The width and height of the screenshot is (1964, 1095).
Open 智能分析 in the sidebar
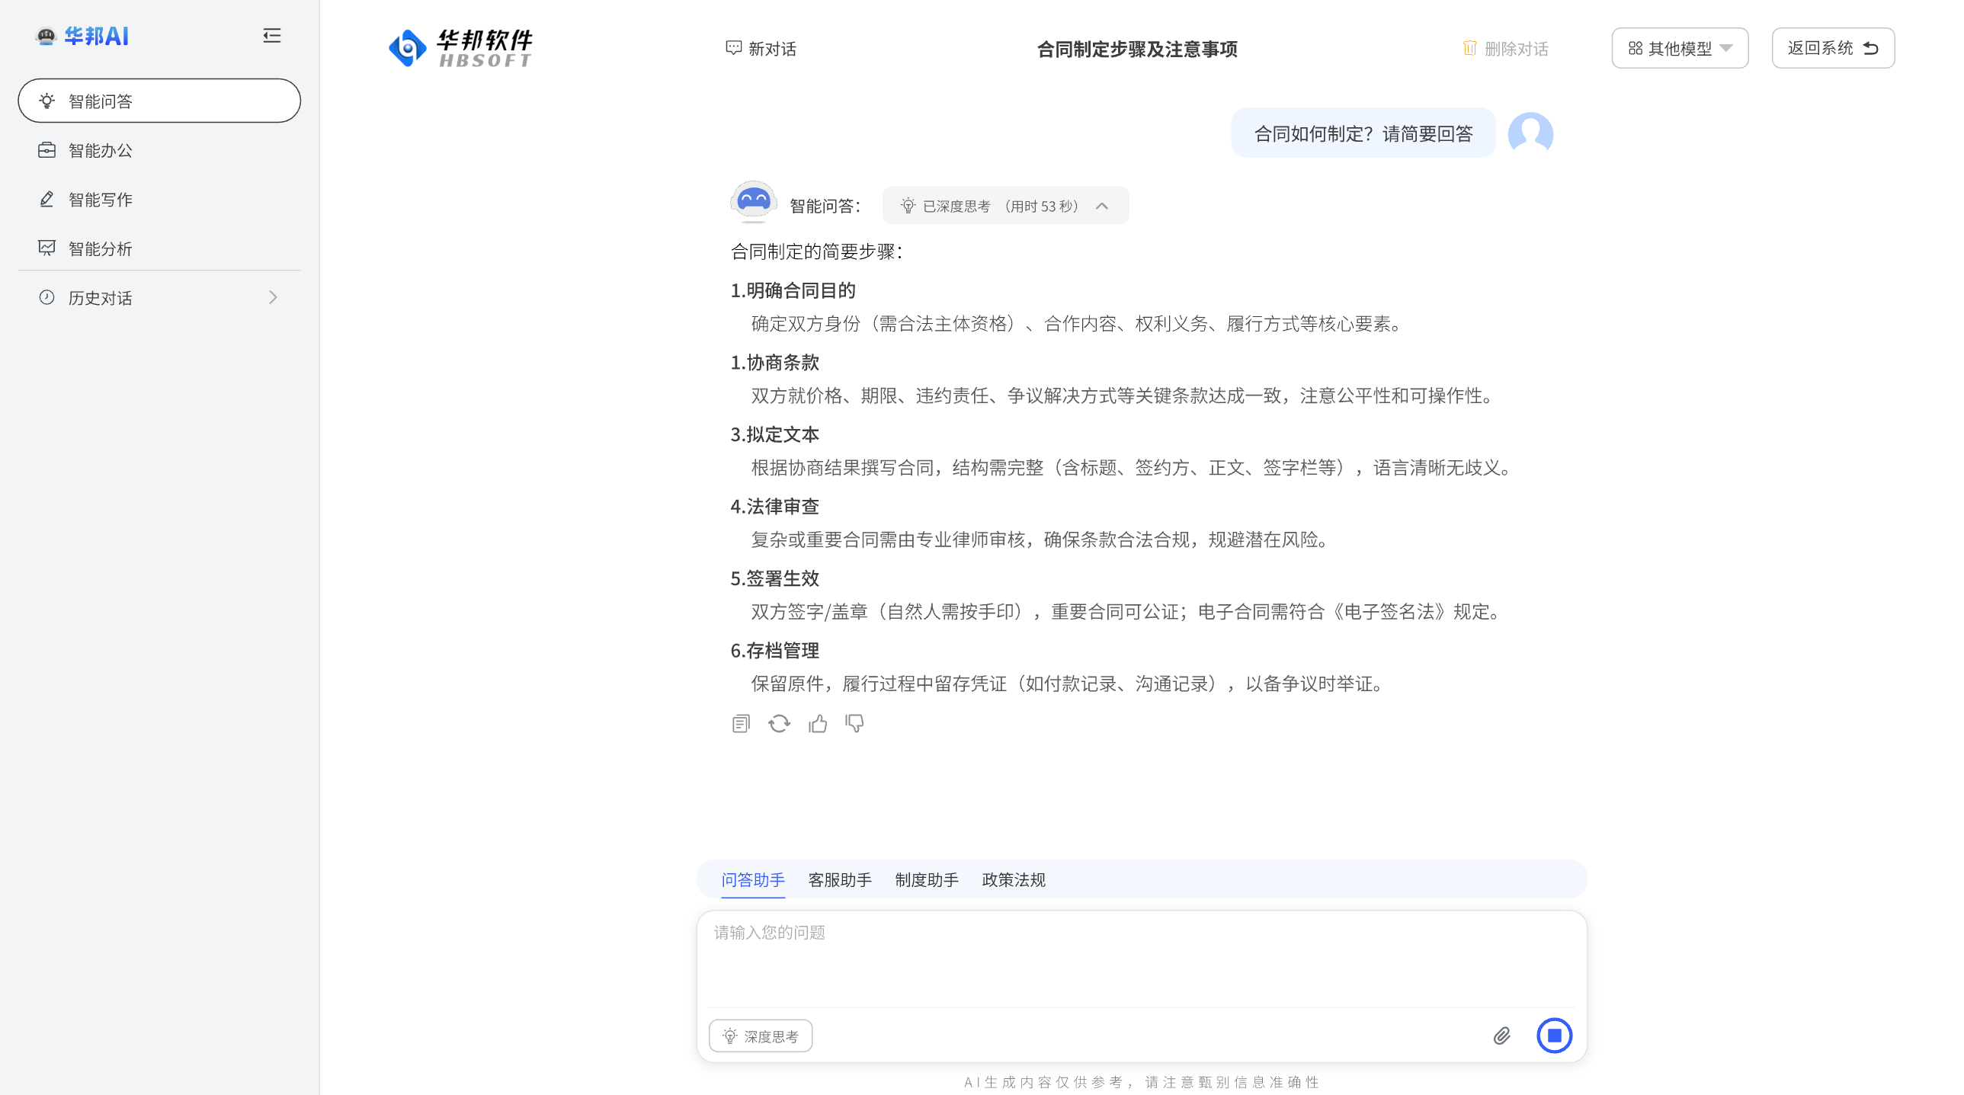point(159,248)
